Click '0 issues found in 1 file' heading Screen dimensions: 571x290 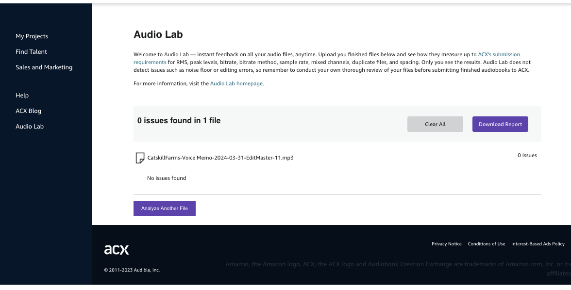179,120
